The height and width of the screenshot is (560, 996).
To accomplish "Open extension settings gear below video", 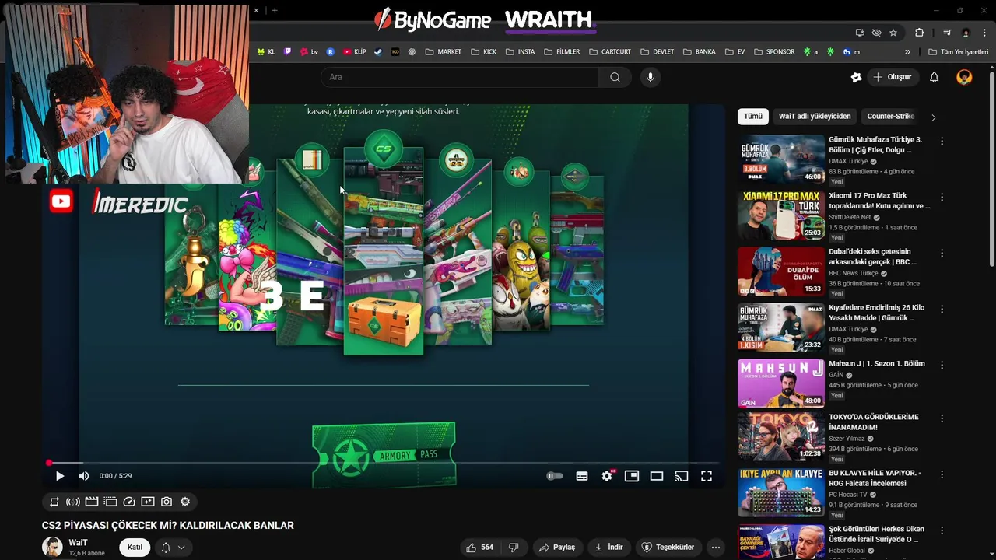I will (185, 502).
